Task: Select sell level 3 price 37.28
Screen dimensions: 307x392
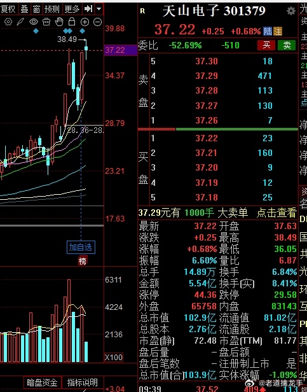Action: coord(207,90)
